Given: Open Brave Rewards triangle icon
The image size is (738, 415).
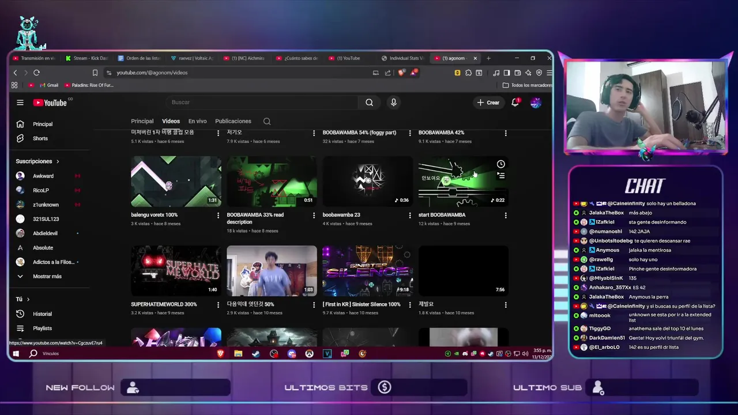Looking at the screenshot, I should click(413, 73).
